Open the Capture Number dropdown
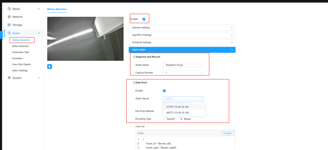This screenshot has height=150, width=328. (x=183, y=73)
